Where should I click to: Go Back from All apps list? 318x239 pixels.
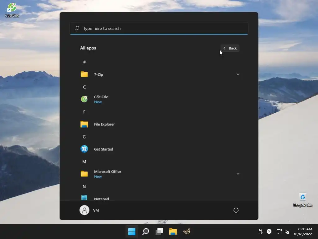click(230, 48)
